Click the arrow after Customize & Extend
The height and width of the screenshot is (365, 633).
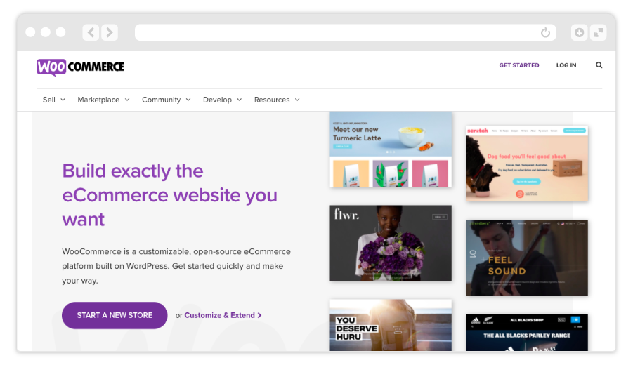pos(259,316)
